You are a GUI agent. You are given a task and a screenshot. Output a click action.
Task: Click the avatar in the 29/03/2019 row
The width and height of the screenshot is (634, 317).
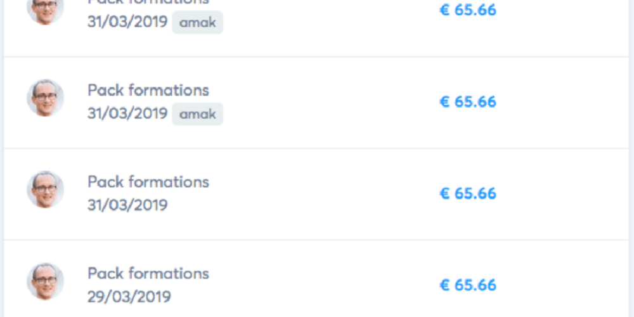tap(45, 281)
